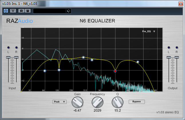Click the bypass effect icon in host toolbar
Viewport: 185px width, 120px height.
13,11
